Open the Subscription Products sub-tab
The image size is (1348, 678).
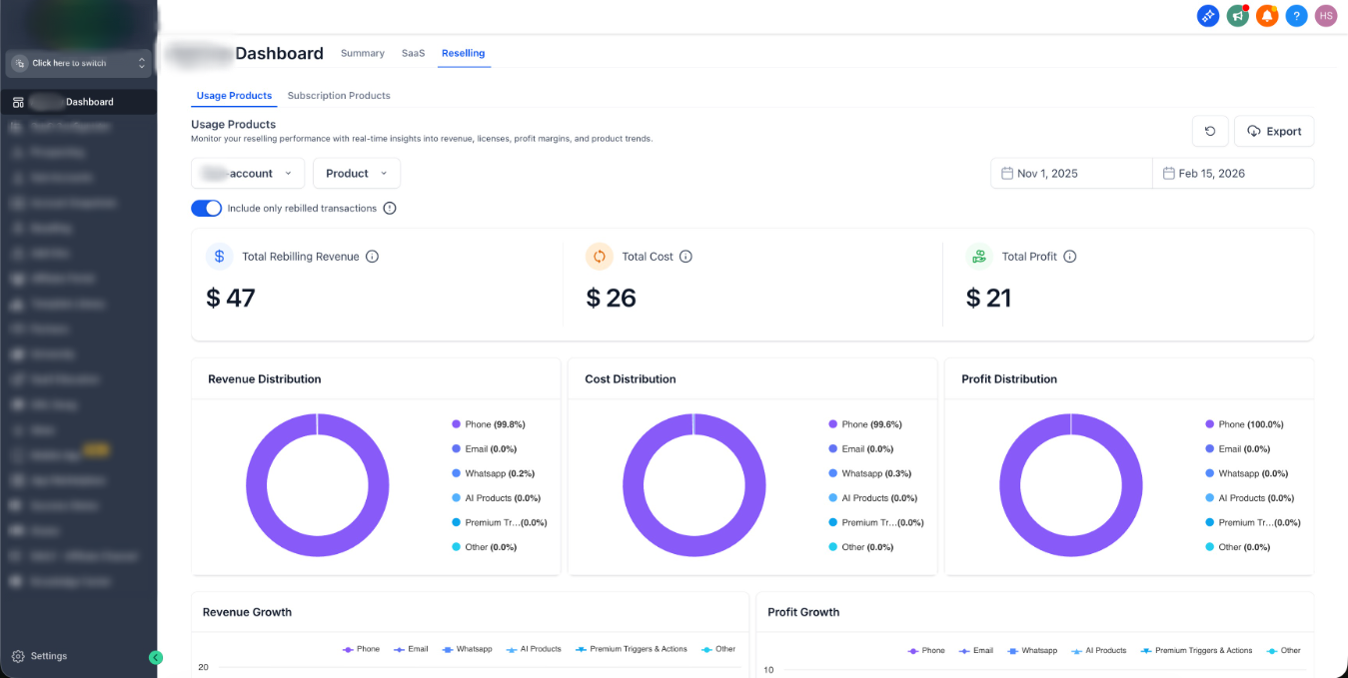[339, 96]
